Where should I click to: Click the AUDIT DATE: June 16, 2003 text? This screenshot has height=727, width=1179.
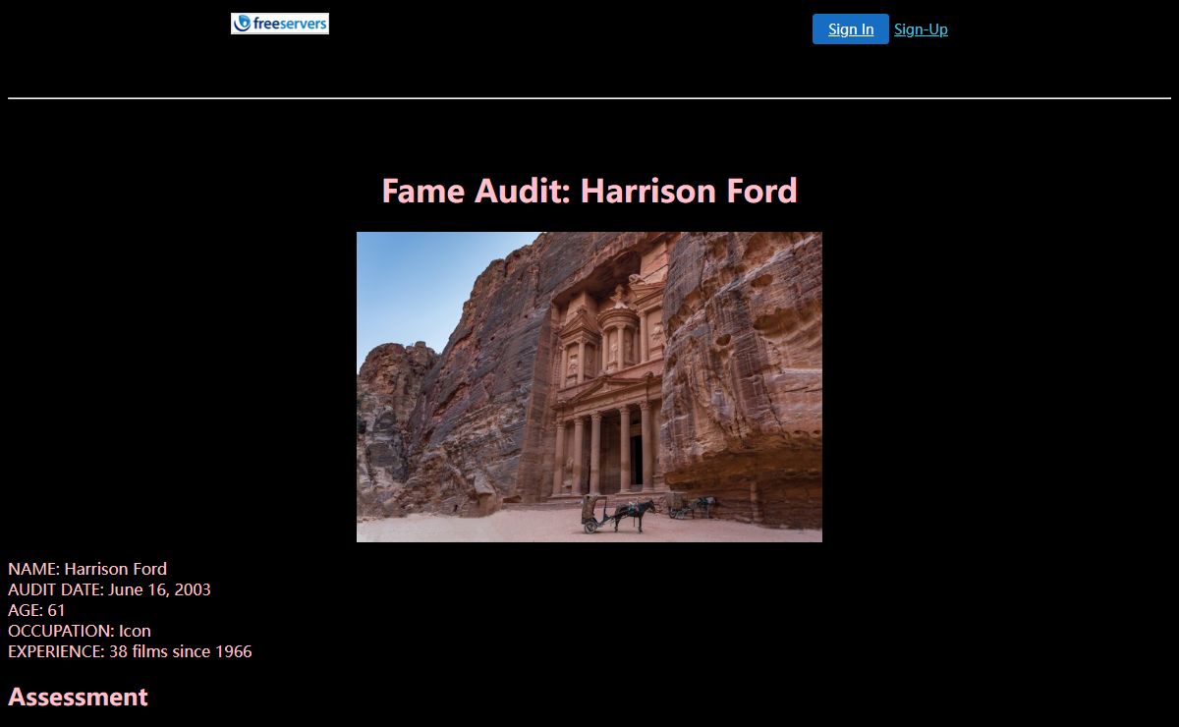click(109, 589)
